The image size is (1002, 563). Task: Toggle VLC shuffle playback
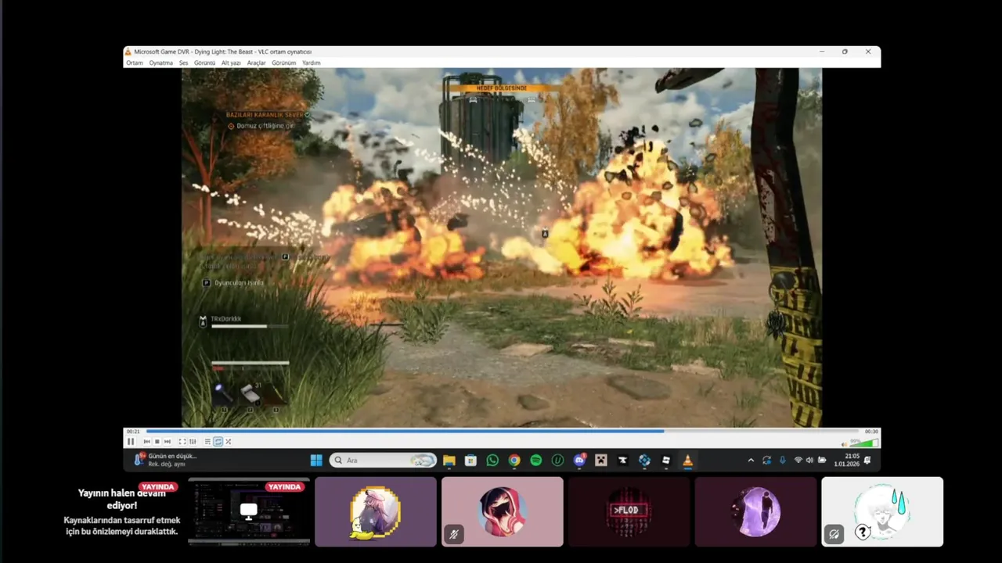click(x=228, y=442)
